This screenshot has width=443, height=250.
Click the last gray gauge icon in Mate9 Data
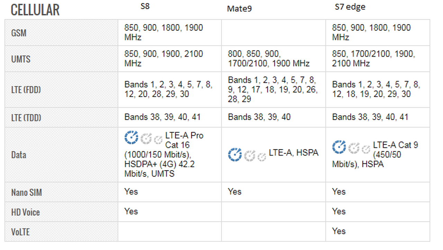[x=262, y=156]
